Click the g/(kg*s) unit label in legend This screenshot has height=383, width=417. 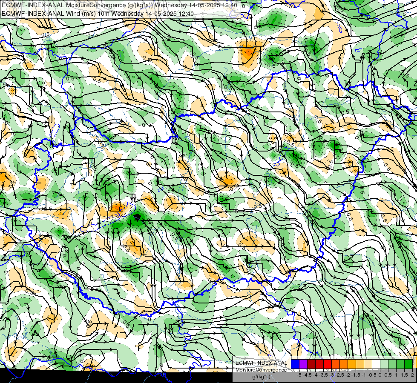(261, 377)
